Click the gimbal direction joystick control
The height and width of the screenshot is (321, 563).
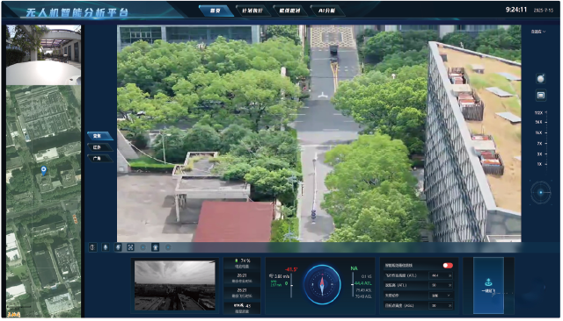[540, 193]
